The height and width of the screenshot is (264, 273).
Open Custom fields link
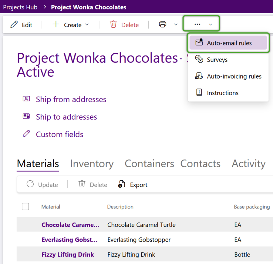click(59, 134)
